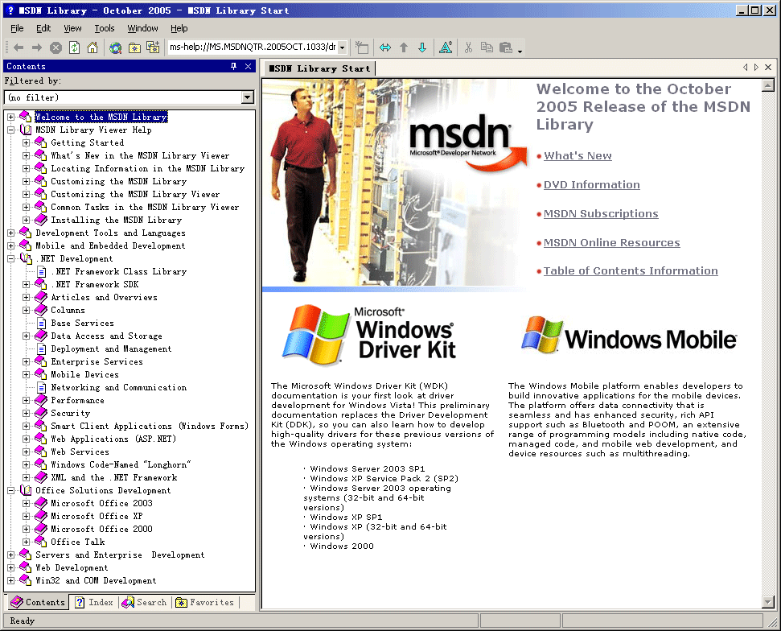The width and height of the screenshot is (781, 631).
Task: Click the Refresh page icon
Action: click(74, 47)
